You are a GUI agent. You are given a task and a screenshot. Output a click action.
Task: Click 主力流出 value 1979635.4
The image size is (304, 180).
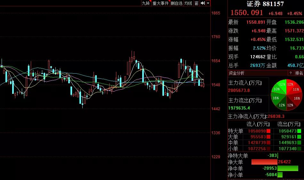[239, 108]
